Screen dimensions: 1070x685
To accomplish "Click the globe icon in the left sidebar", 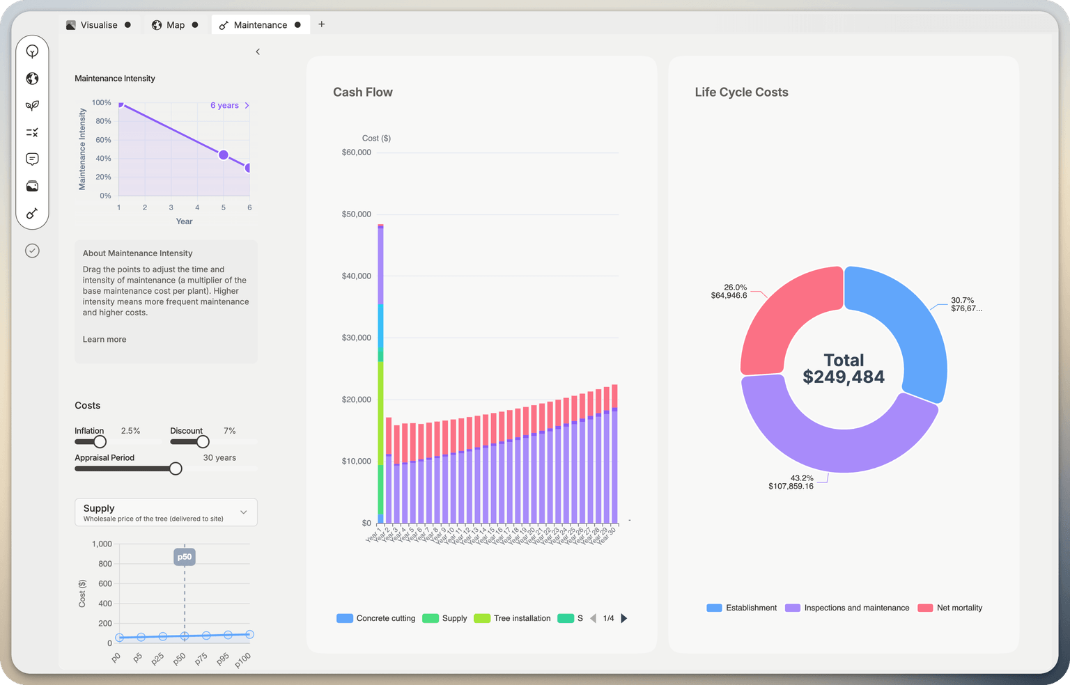I will 32,79.
